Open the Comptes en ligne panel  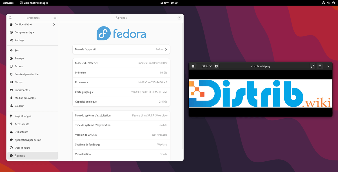pos(33,32)
